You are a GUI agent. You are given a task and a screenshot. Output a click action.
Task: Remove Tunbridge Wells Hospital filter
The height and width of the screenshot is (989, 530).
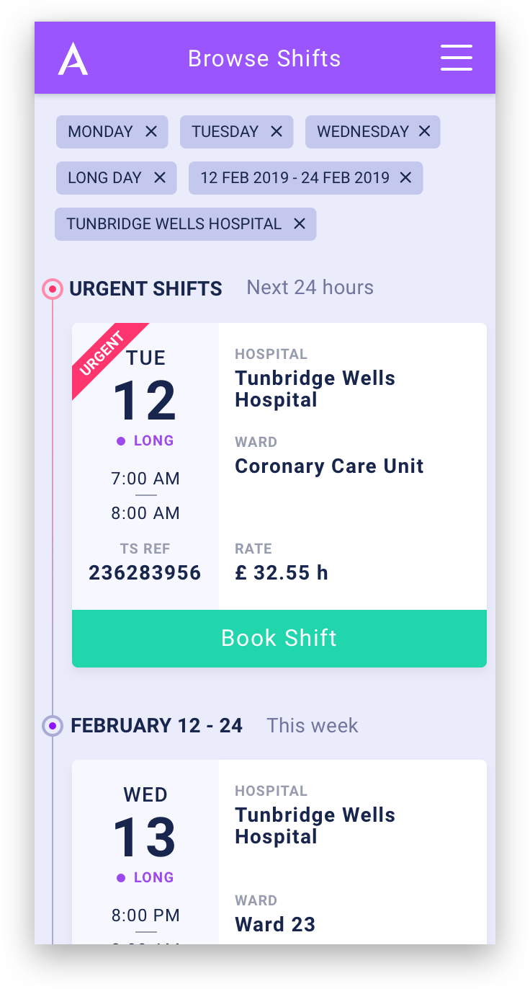pyautogui.click(x=300, y=223)
